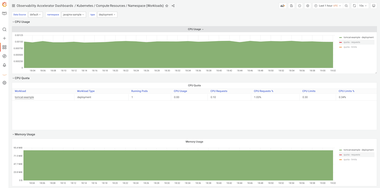This screenshot has height=188, width=380.
Task: Sort table by Workload column
Action: click(x=21, y=91)
